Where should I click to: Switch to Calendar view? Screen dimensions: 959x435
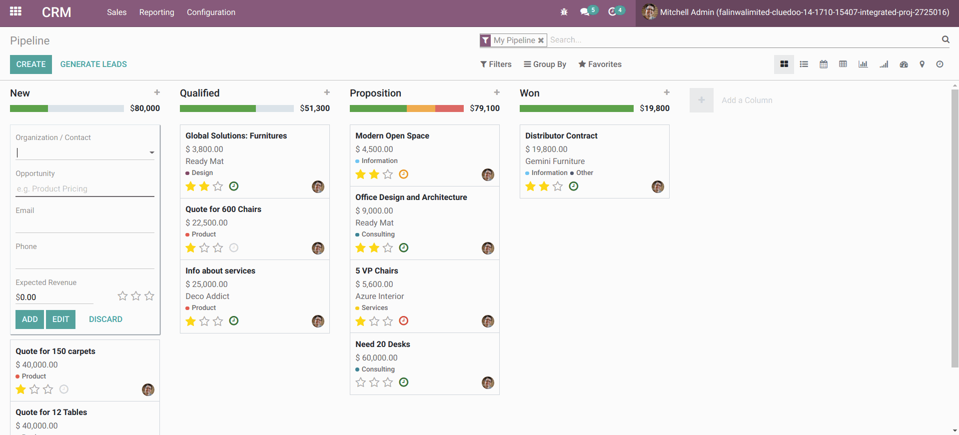[824, 64]
